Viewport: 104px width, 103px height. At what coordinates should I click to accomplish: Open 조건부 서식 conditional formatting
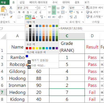[x=95, y=8]
